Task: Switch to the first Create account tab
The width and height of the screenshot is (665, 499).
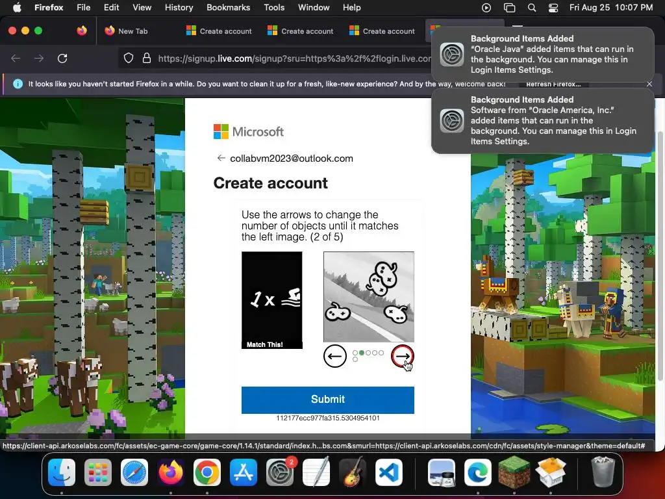Action: 220,31
